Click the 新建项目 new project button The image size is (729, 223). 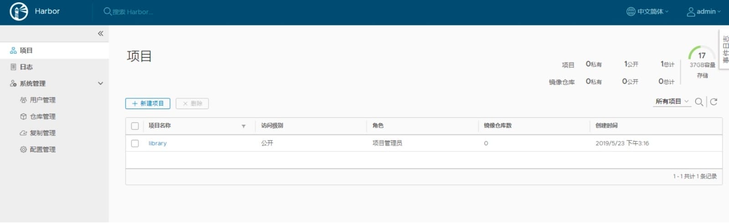(148, 104)
